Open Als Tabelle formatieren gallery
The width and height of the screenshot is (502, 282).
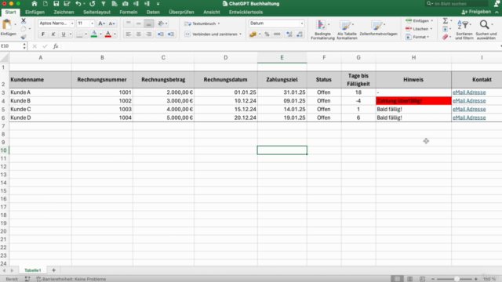[347, 30]
